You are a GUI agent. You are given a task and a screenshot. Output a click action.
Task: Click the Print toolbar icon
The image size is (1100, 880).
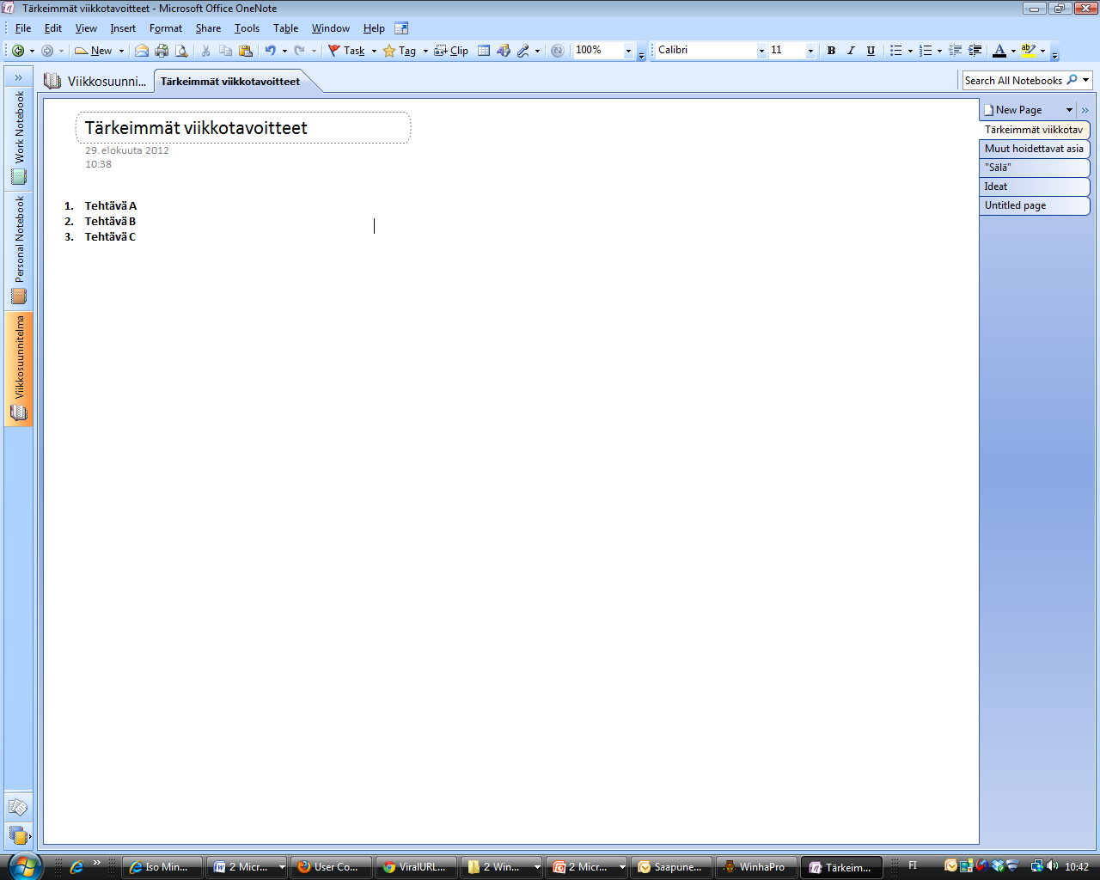tap(162, 51)
